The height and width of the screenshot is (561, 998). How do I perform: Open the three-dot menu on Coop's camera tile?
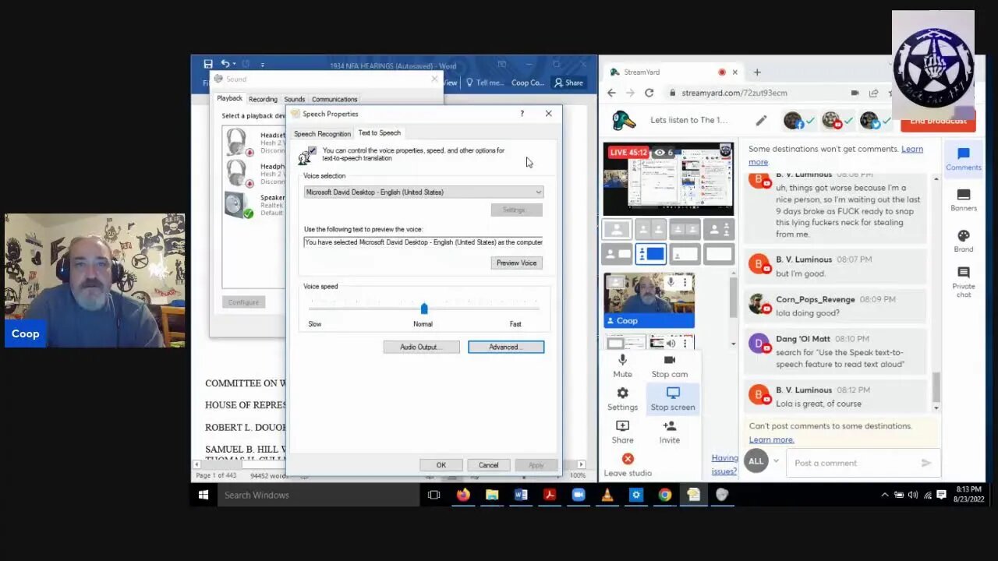(685, 283)
